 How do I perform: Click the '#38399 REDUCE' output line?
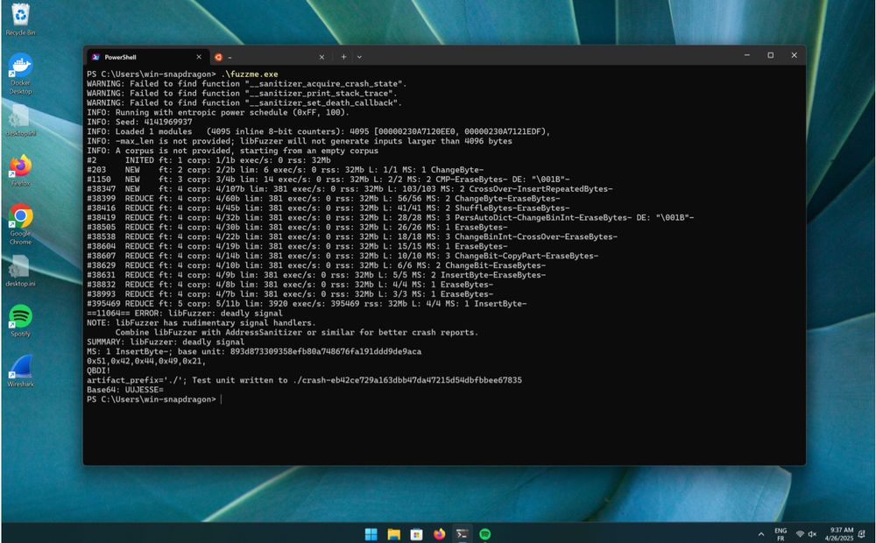[x=323, y=198]
